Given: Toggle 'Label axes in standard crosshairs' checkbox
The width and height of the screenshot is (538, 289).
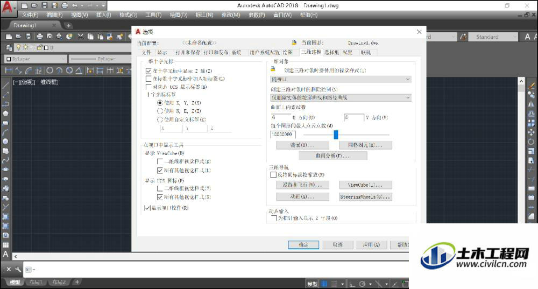Looking at the screenshot, I should [x=148, y=79].
